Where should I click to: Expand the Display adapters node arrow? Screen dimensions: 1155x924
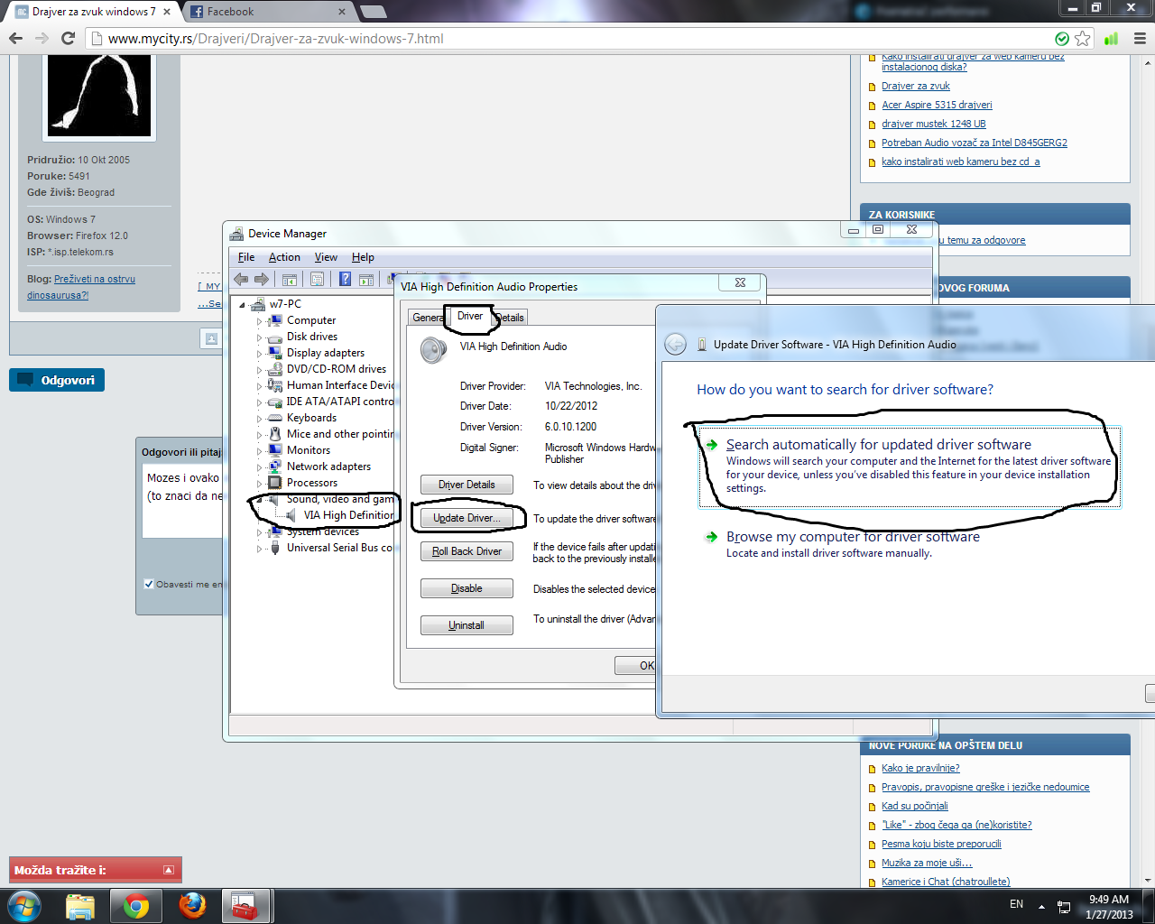[x=259, y=354]
